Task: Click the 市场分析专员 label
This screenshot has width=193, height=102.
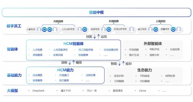Action: coord(120,29)
